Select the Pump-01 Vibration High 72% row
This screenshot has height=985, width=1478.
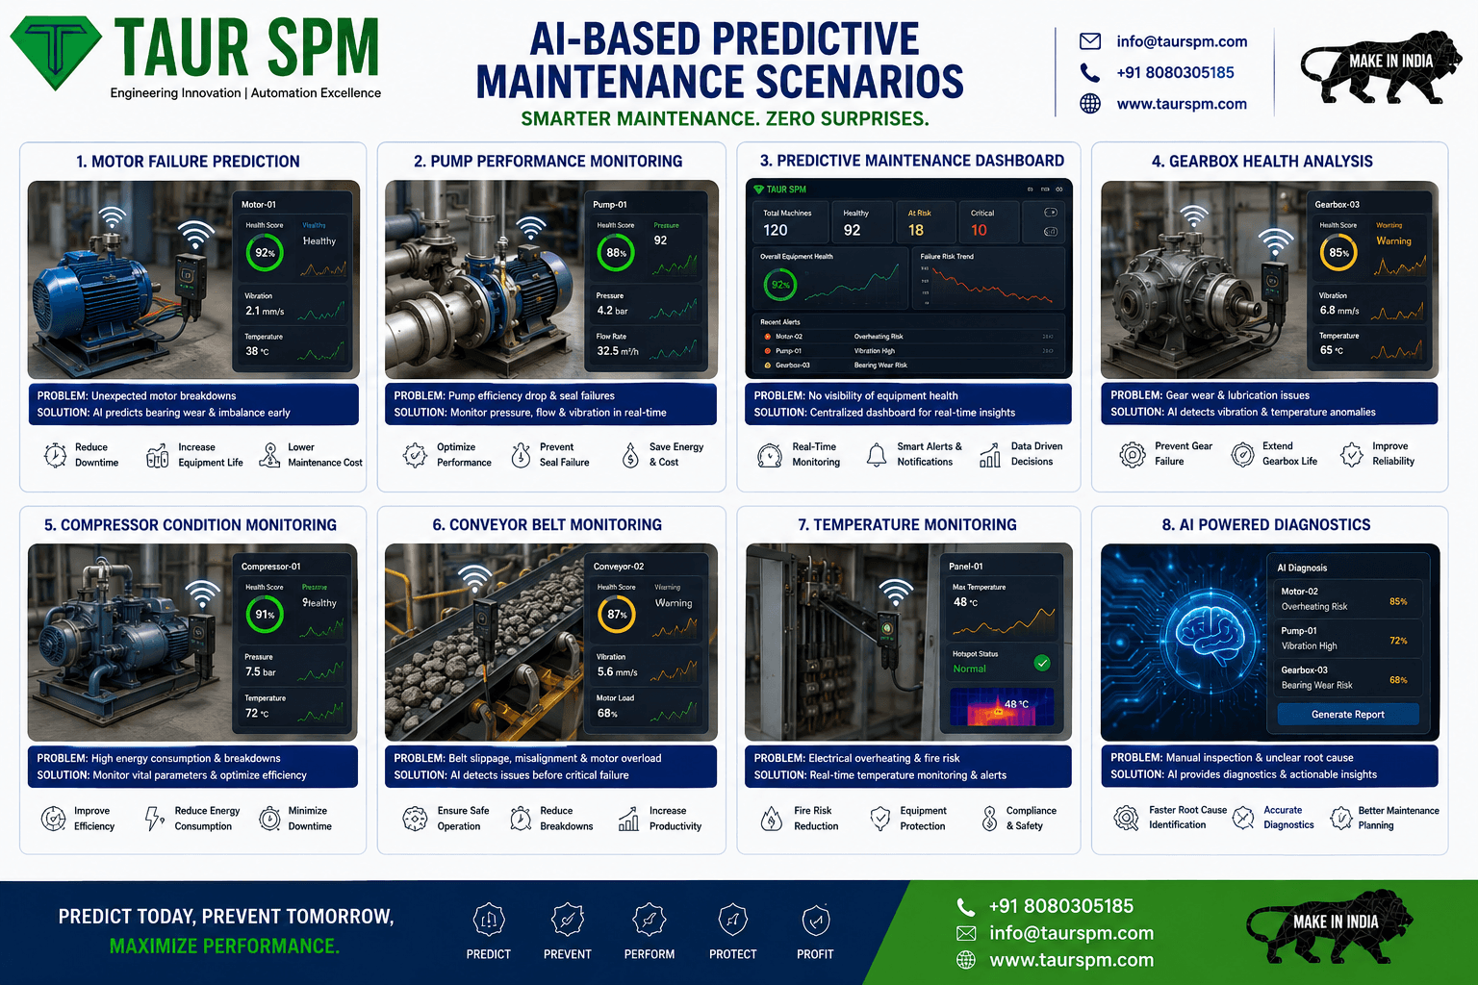click(x=1348, y=639)
